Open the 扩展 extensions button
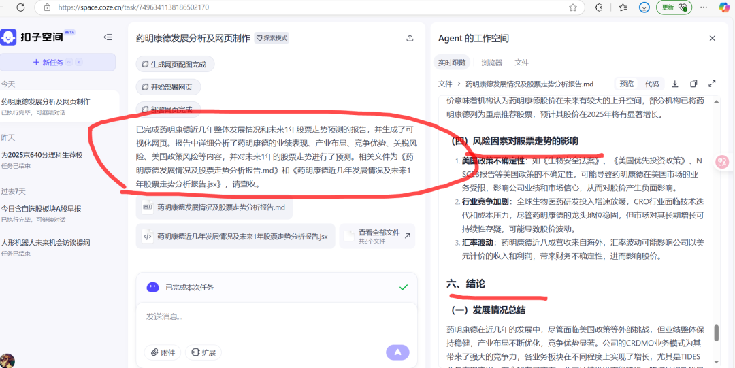735x368 pixels. pyautogui.click(x=203, y=352)
